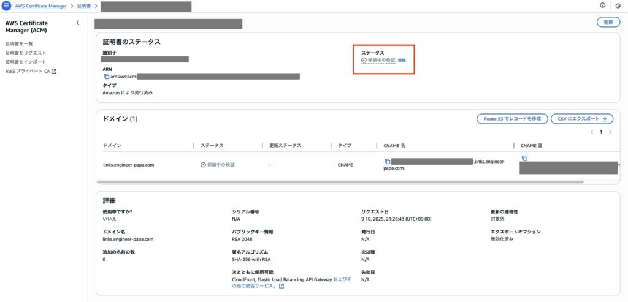628x302 pixels.
Task: Go to next page of domains table
Action: tap(610, 132)
